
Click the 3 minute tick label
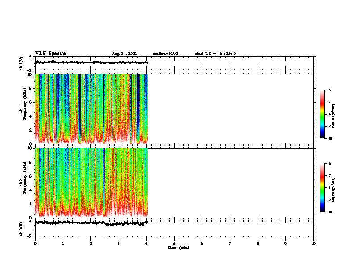(119, 244)
